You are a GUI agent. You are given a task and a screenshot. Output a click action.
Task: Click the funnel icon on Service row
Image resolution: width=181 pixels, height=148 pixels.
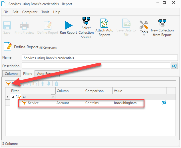[24, 103]
